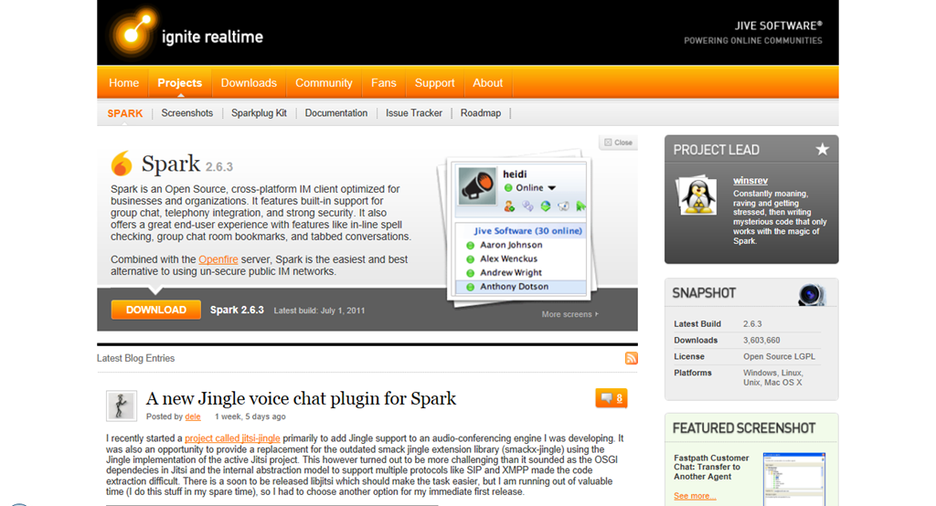
Task: Click the Project Lead star icon
Action: [x=822, y=150]
